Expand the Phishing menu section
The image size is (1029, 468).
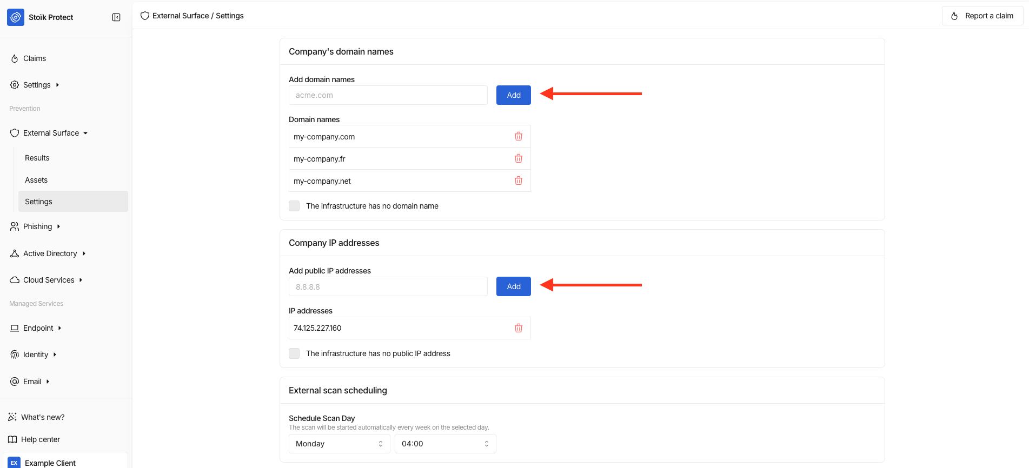(x=38, y=226)
